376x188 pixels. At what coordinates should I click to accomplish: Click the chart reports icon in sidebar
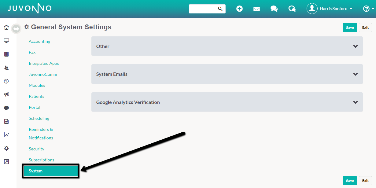[x=6, y=135]
